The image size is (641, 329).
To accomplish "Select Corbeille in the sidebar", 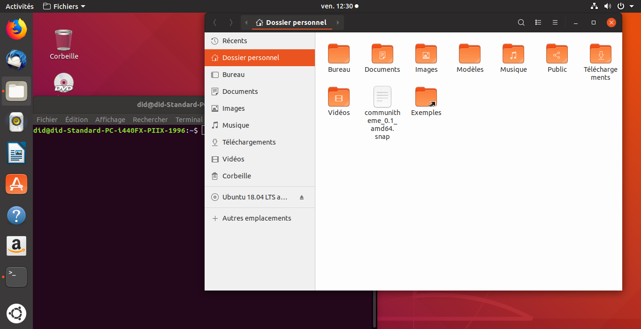I will [x=259, y=176].
